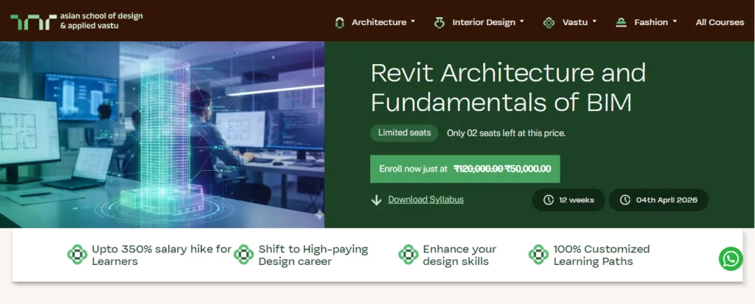The height and width of the screenshot is (304, 755).
Task: Click Enroll now just at ₹50,000.00 button
Action: coord(465,169)
